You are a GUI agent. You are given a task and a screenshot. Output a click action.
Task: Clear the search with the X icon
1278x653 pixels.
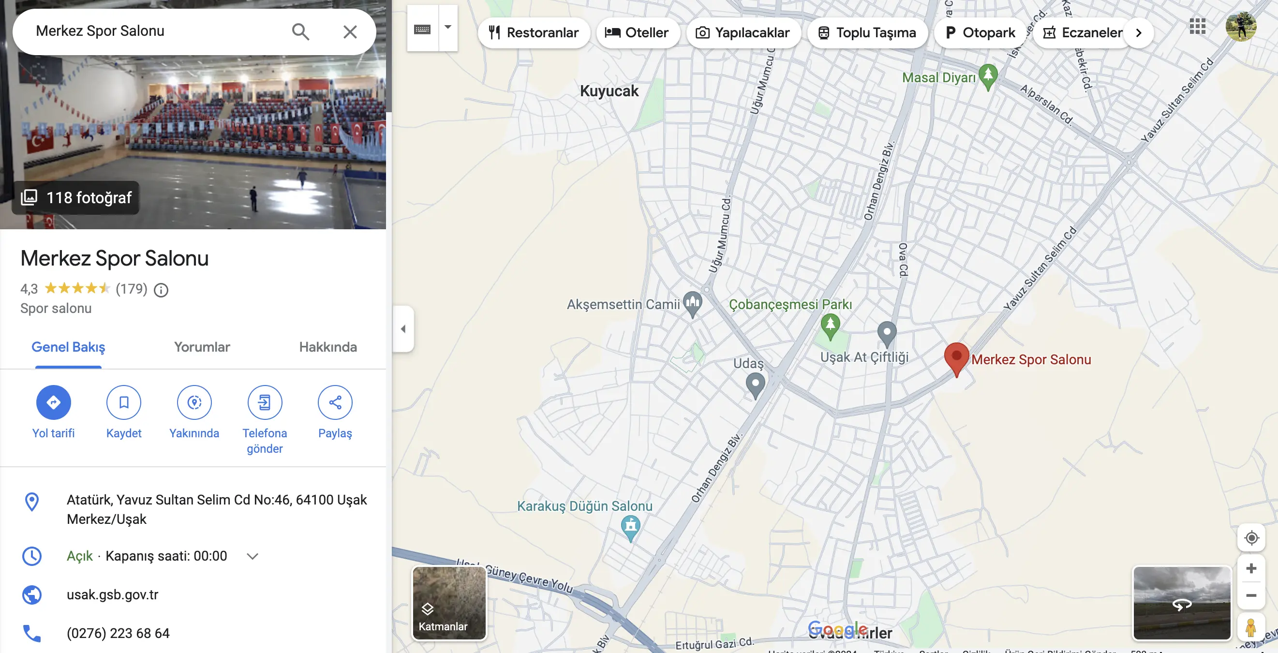[x=350, y=32]
